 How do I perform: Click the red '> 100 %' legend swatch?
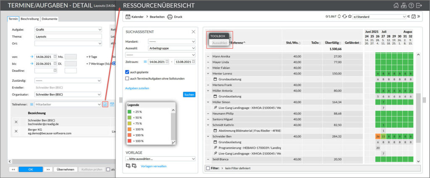coord(129,141)
